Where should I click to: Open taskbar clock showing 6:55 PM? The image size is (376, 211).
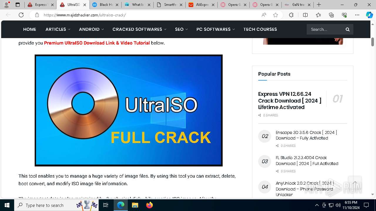[x=351, y=205]
